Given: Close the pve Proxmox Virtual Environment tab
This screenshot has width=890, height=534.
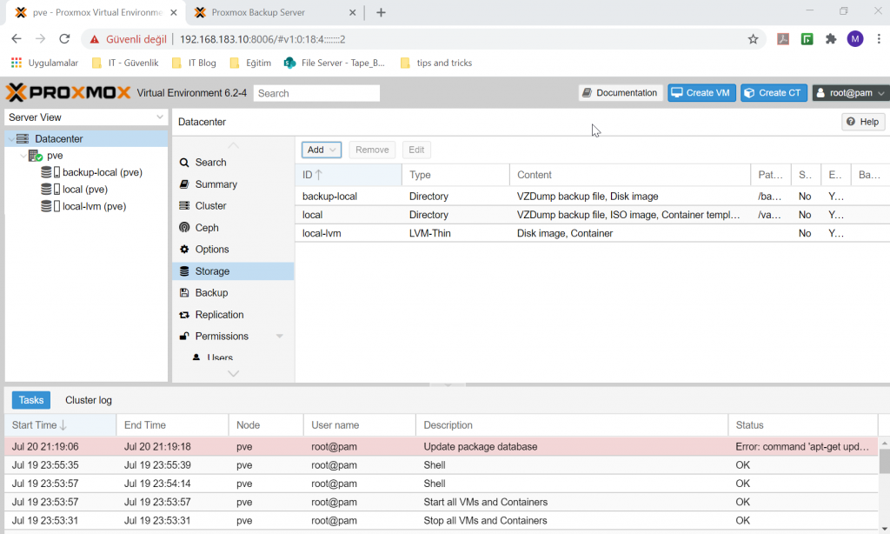Looking at the screenshot, I should pyautogui.click(x=174, y=12).
